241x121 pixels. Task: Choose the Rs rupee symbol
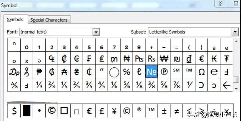pos(151,58)
